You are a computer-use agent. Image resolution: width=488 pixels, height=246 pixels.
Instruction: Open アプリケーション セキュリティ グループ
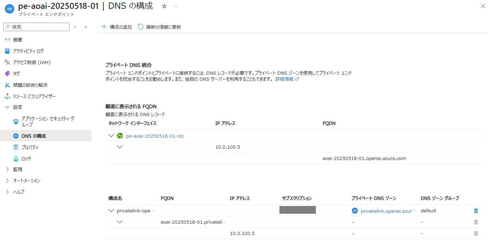point(48,121)
